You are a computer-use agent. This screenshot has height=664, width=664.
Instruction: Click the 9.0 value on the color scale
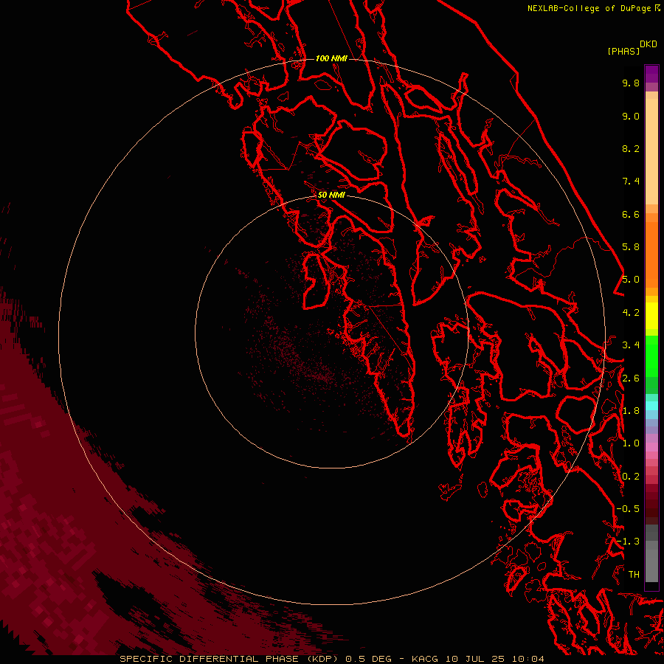point(631,116)
